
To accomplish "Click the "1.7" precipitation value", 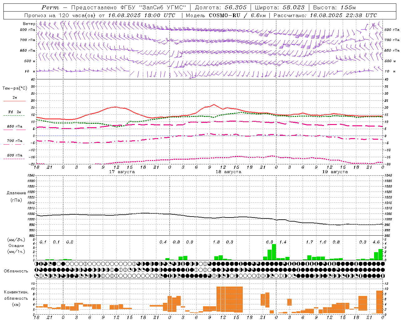I will (310, 242).
